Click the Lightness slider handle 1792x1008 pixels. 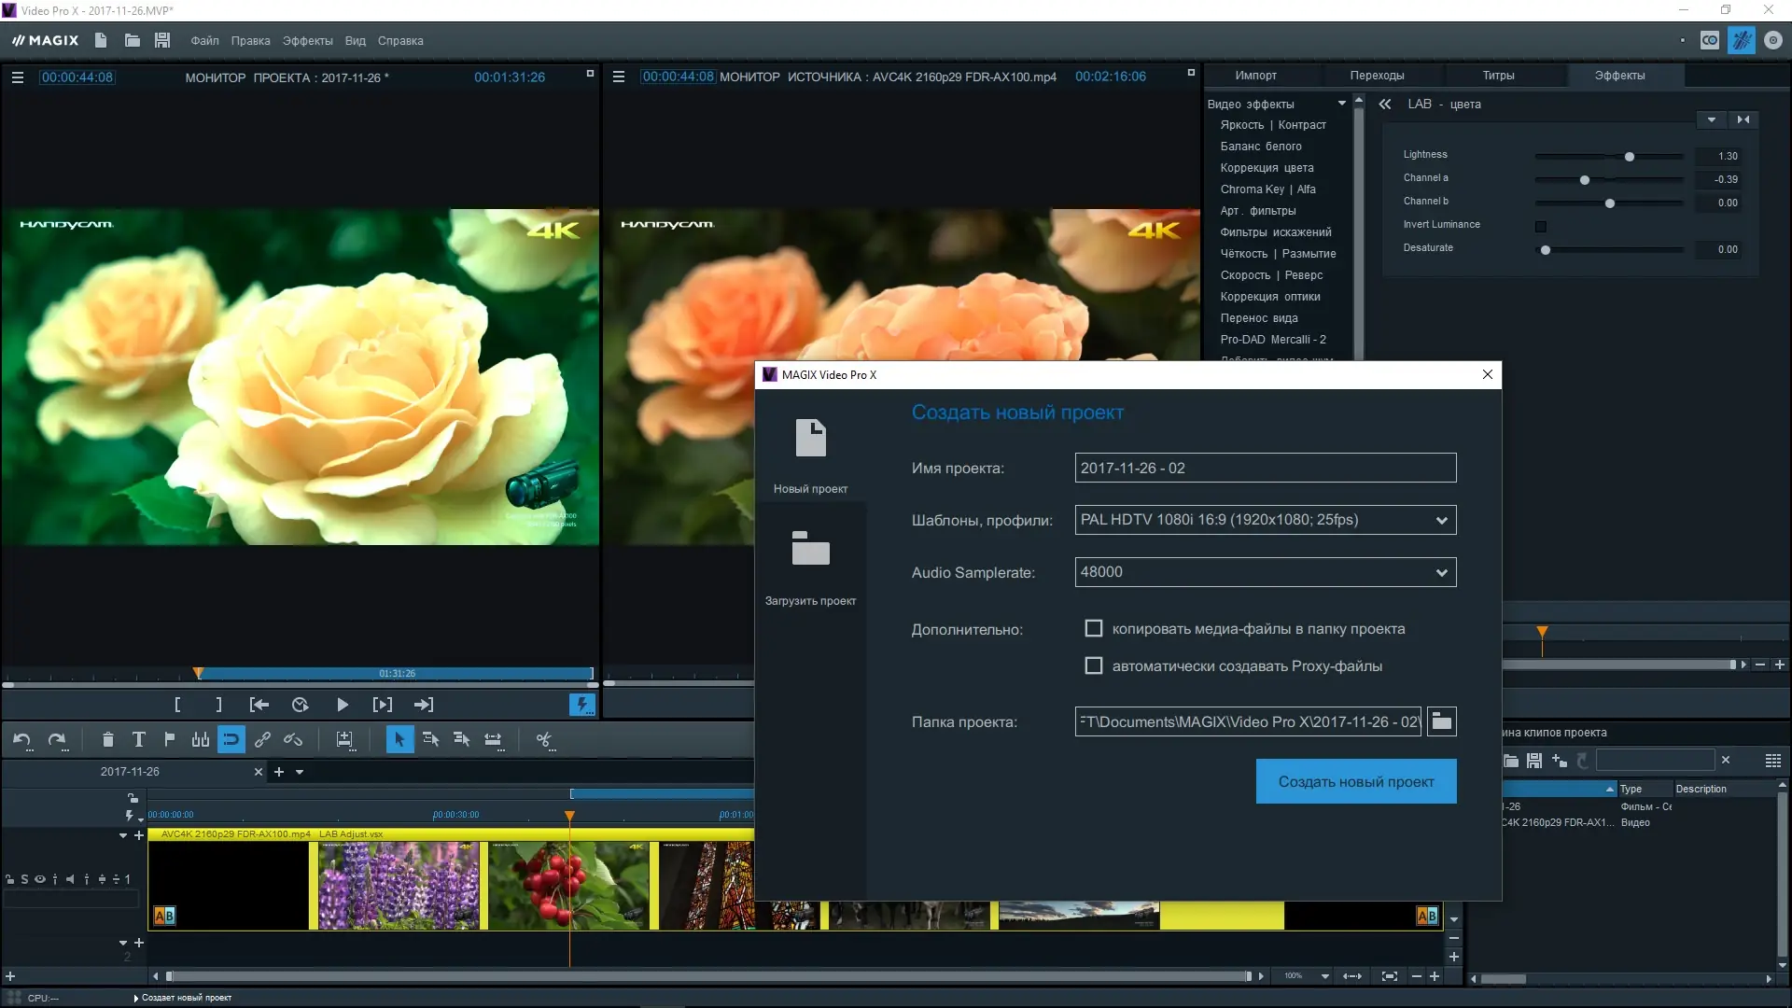coord(1630,157)
